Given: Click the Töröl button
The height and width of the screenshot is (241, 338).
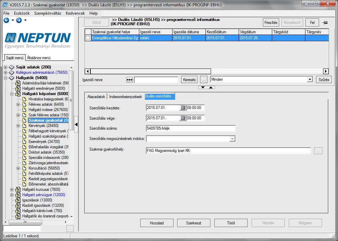Looking at the screenshot, I should [x=231, y=223].
